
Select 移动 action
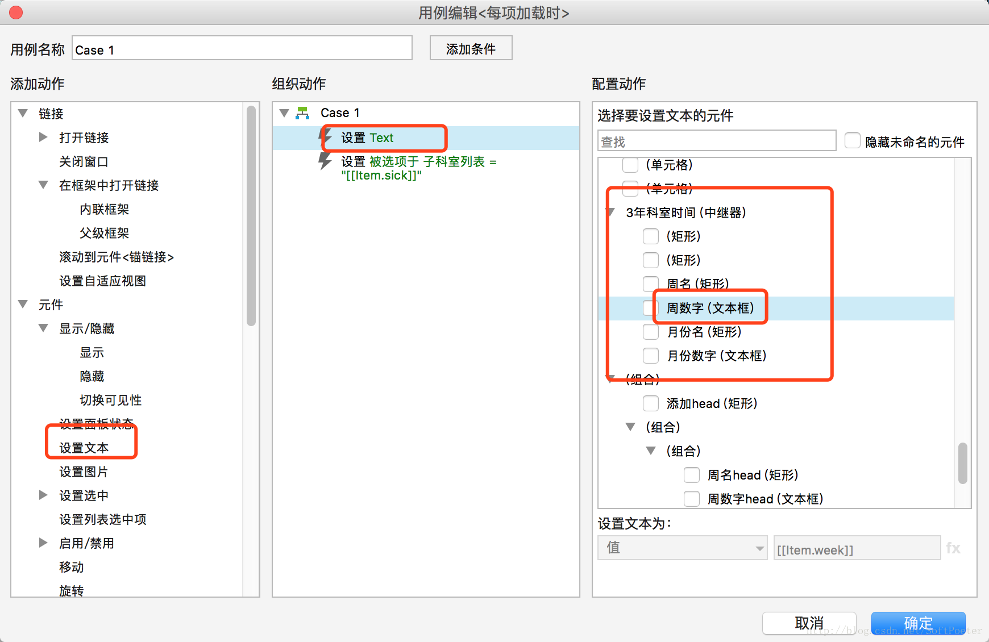[x=72, y=567]
